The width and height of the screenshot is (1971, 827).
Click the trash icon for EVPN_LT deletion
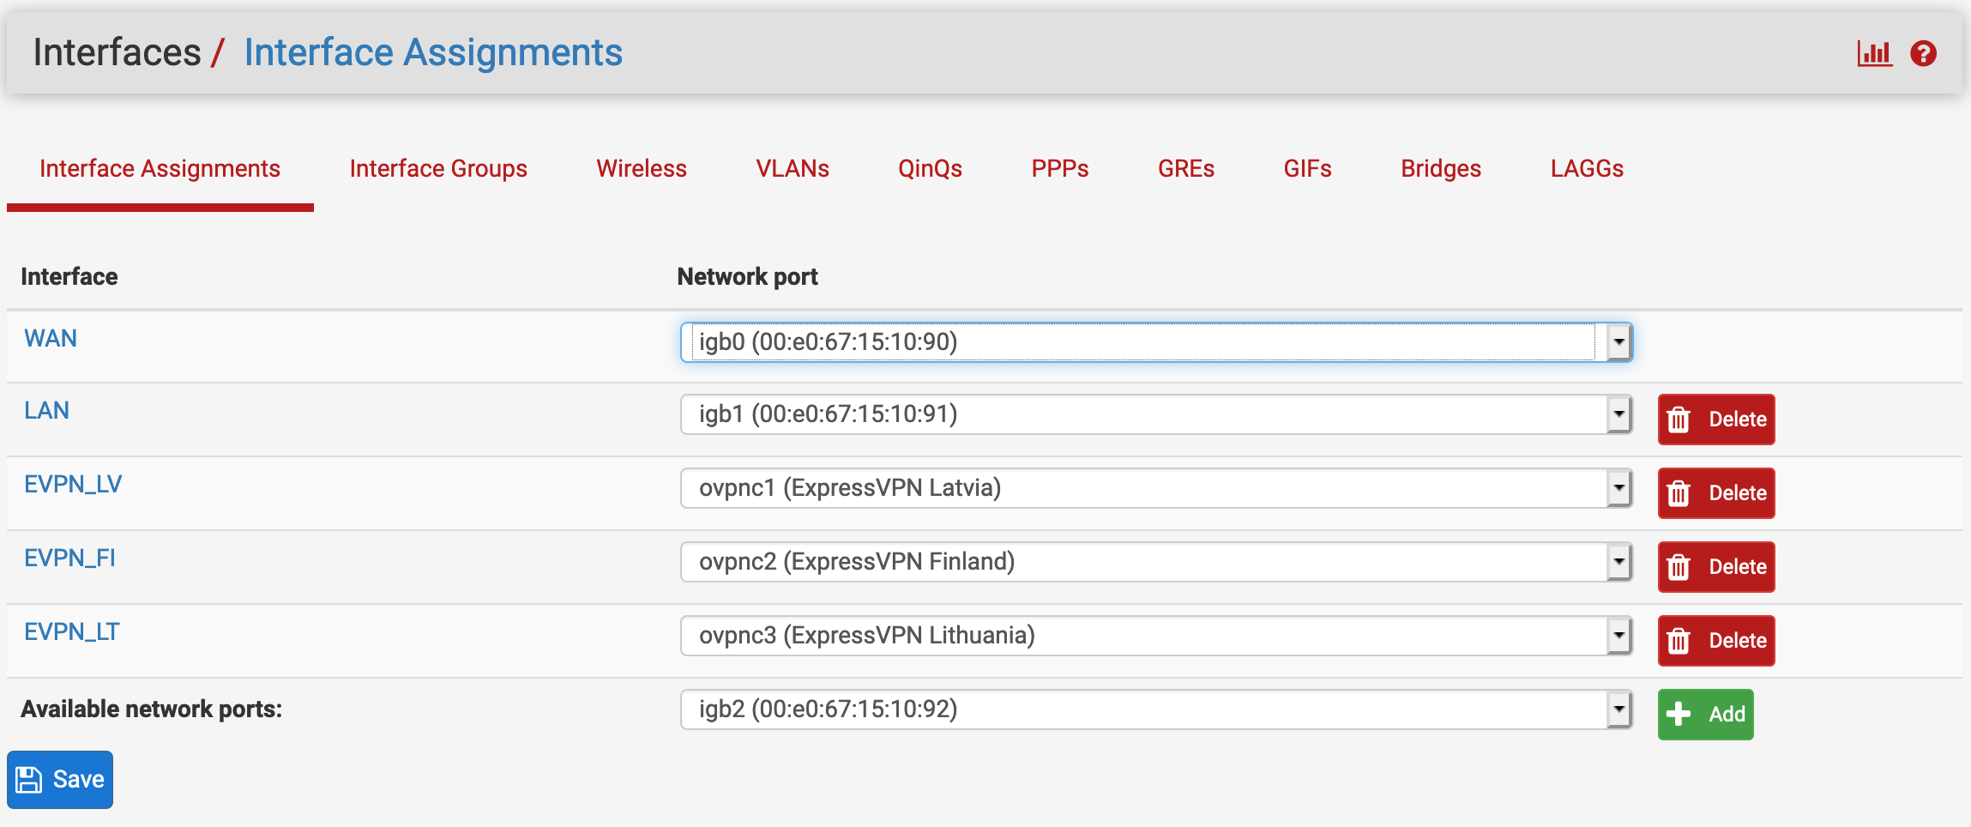tap(1679, 641)
